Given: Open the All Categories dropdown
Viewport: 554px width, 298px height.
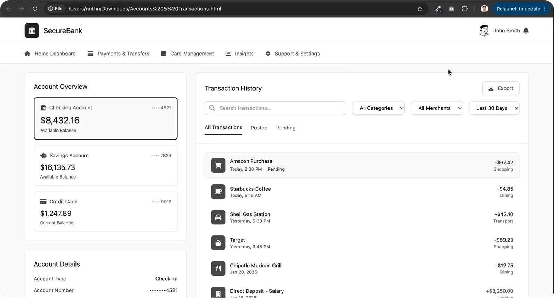Looking at the screenshot, I should (378, 108).
